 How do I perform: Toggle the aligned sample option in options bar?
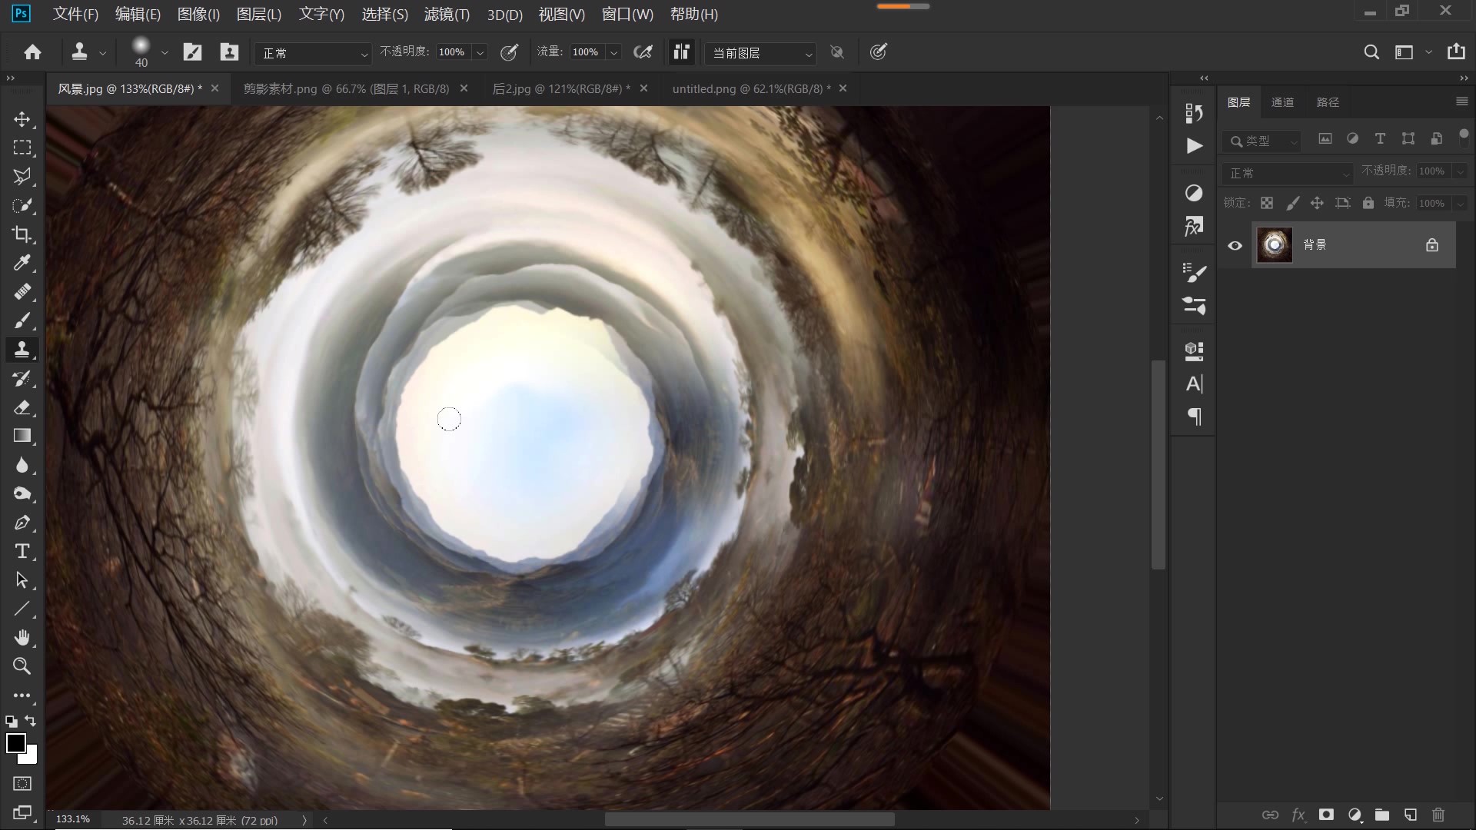point(681,52)
